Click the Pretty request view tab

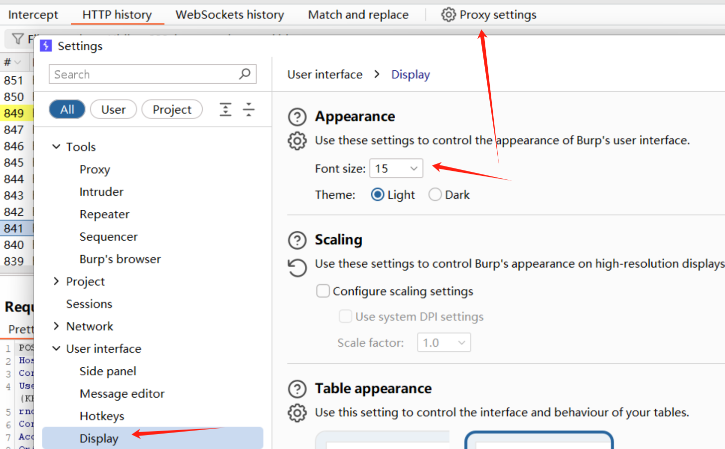coord(20,329)
